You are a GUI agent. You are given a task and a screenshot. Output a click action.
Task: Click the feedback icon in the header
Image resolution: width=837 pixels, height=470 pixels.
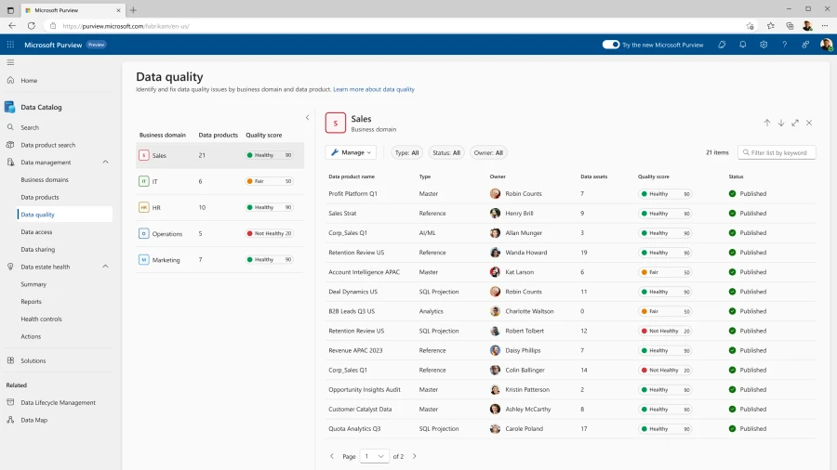pos(805,45)
